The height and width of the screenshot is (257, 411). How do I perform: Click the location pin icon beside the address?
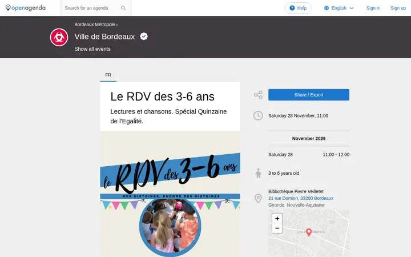pos(258,198)
